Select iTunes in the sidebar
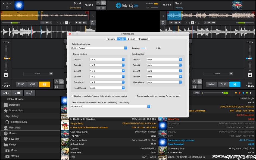The width and height of the screenshot is (256, 160). [x=30, y=133]
